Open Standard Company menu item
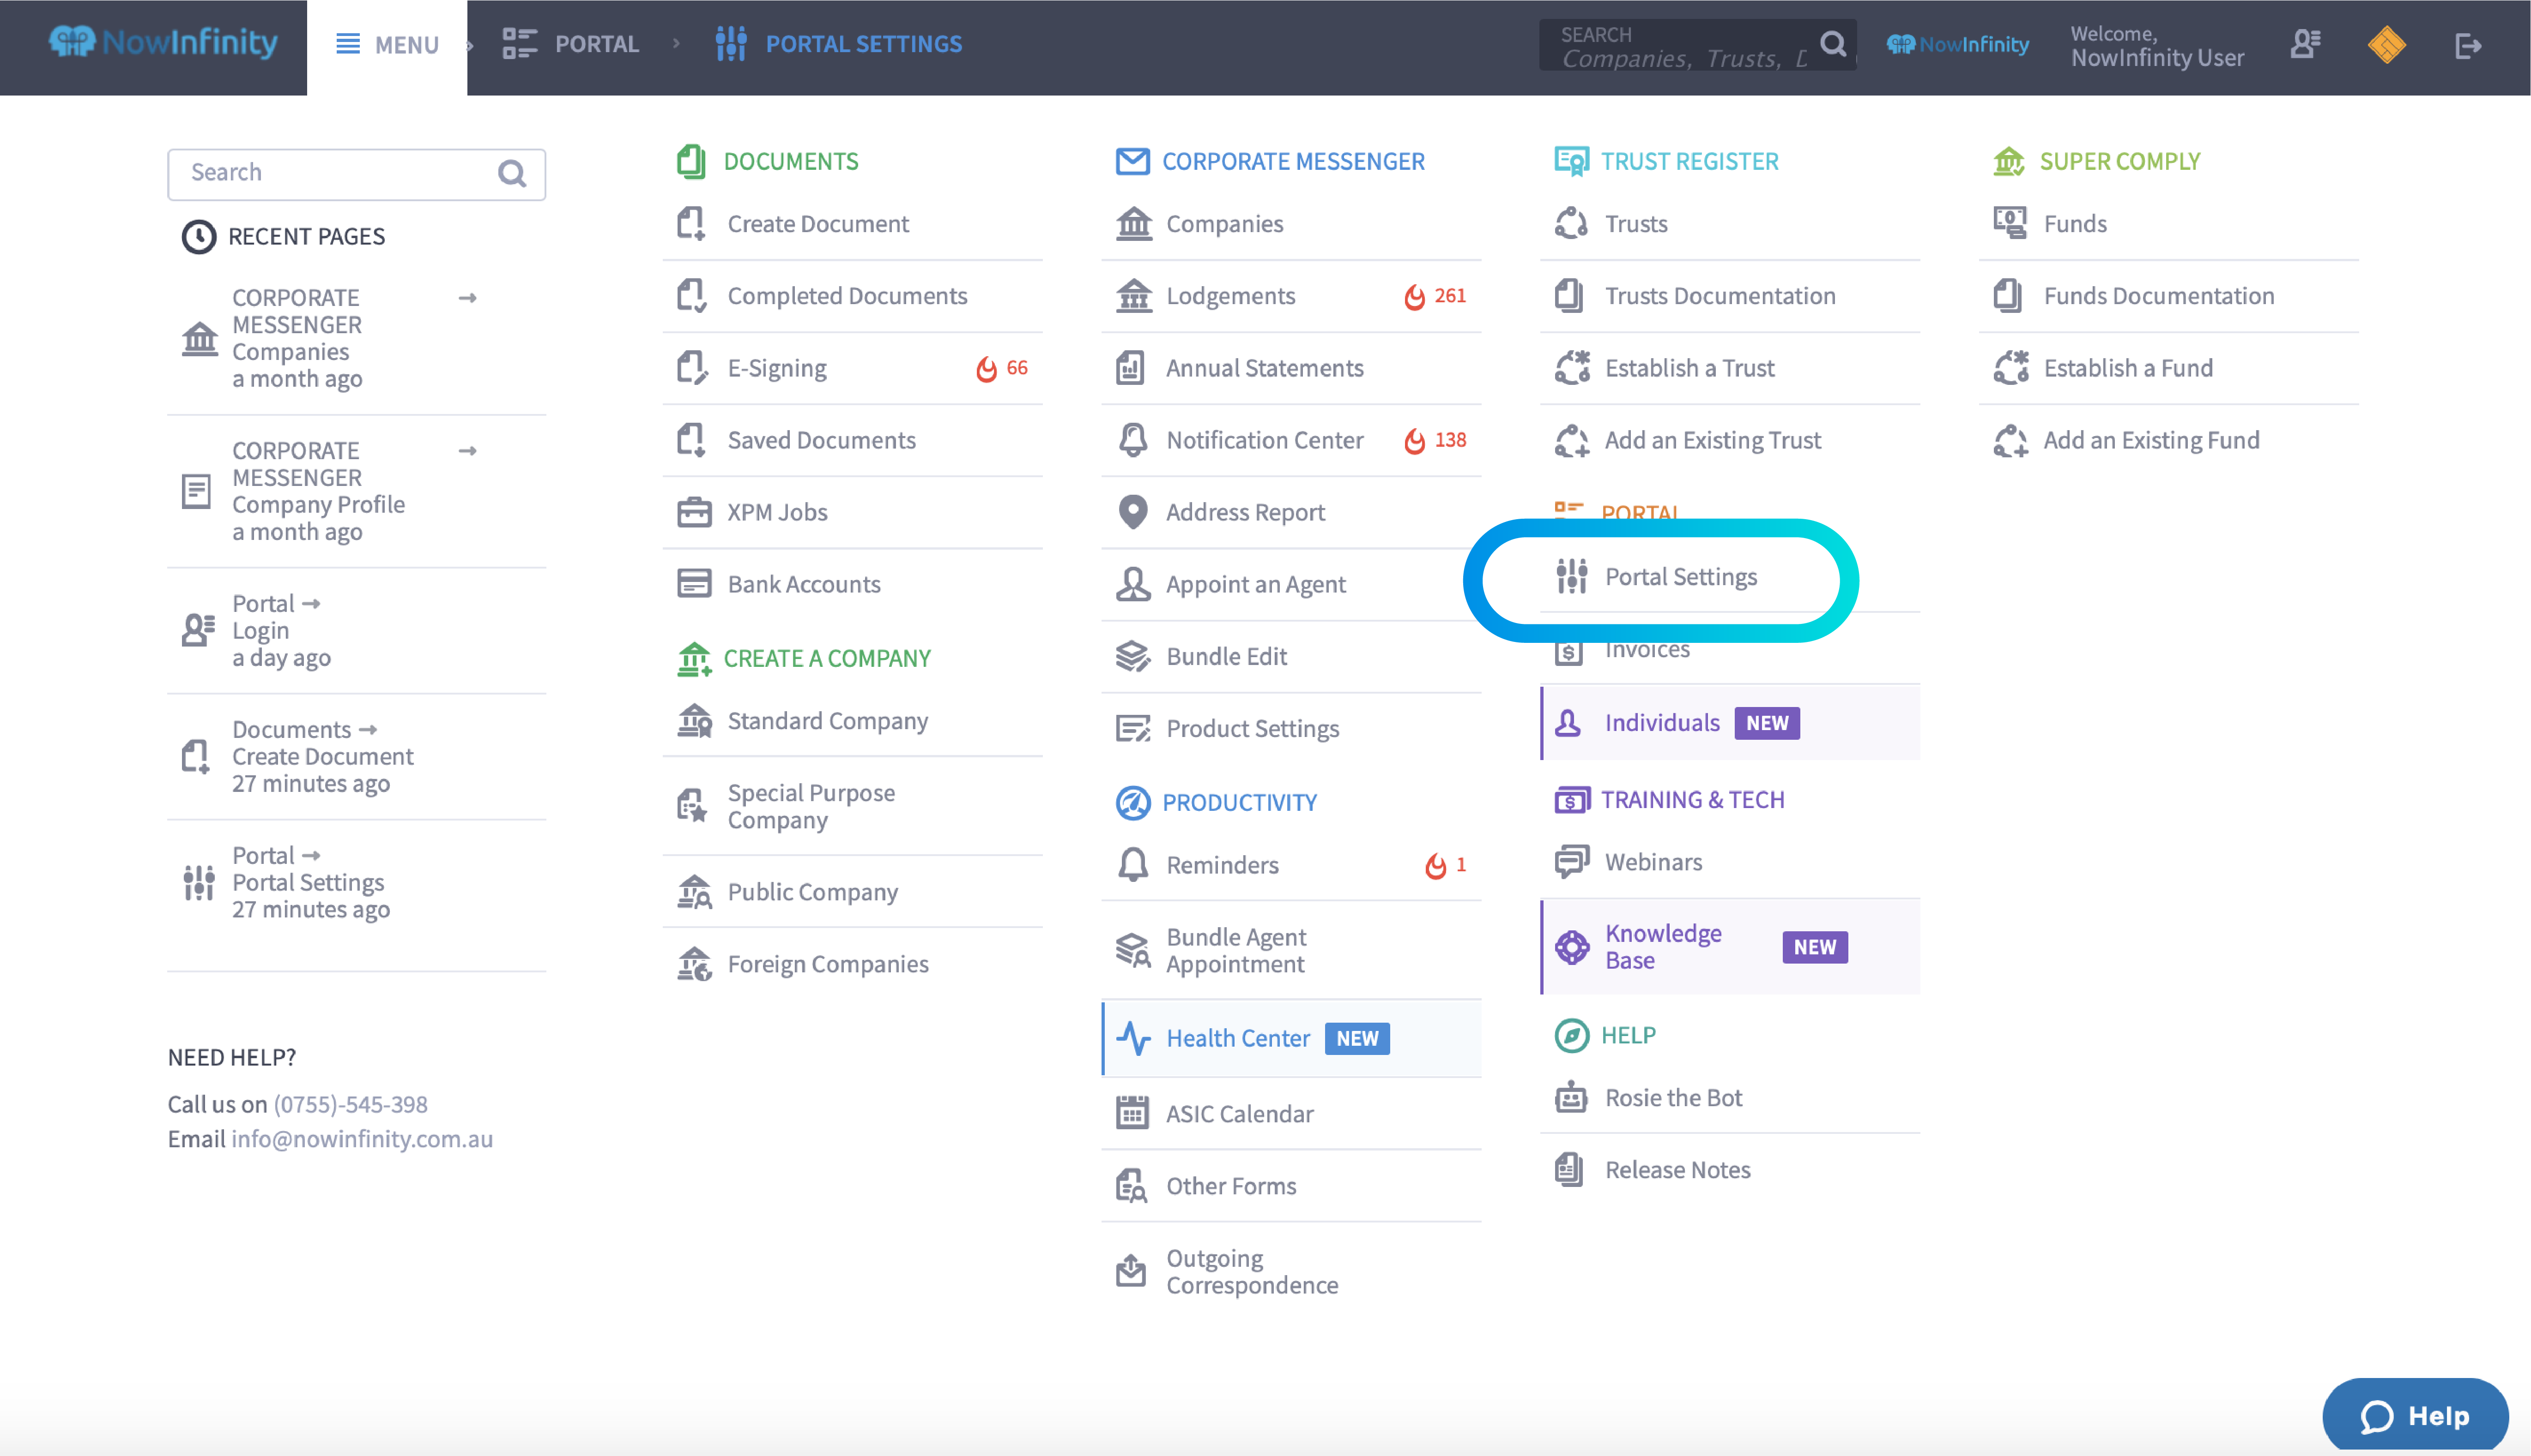This screenshot has width=2531, height=1456. [852, 721]
